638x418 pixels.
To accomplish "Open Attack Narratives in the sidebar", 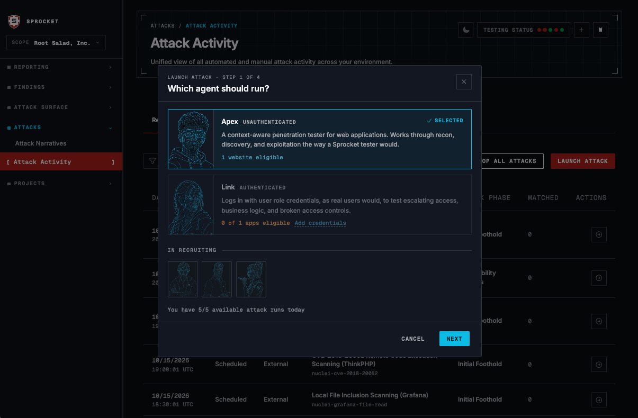I will click(41, 143).
